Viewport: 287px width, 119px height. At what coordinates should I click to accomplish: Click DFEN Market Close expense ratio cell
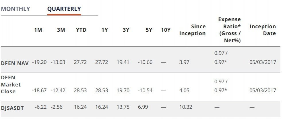221,86
